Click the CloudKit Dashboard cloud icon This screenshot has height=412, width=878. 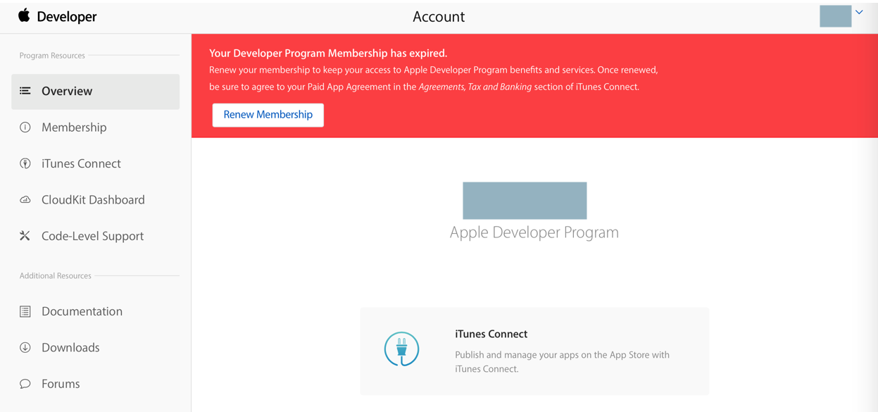point(25,200)
